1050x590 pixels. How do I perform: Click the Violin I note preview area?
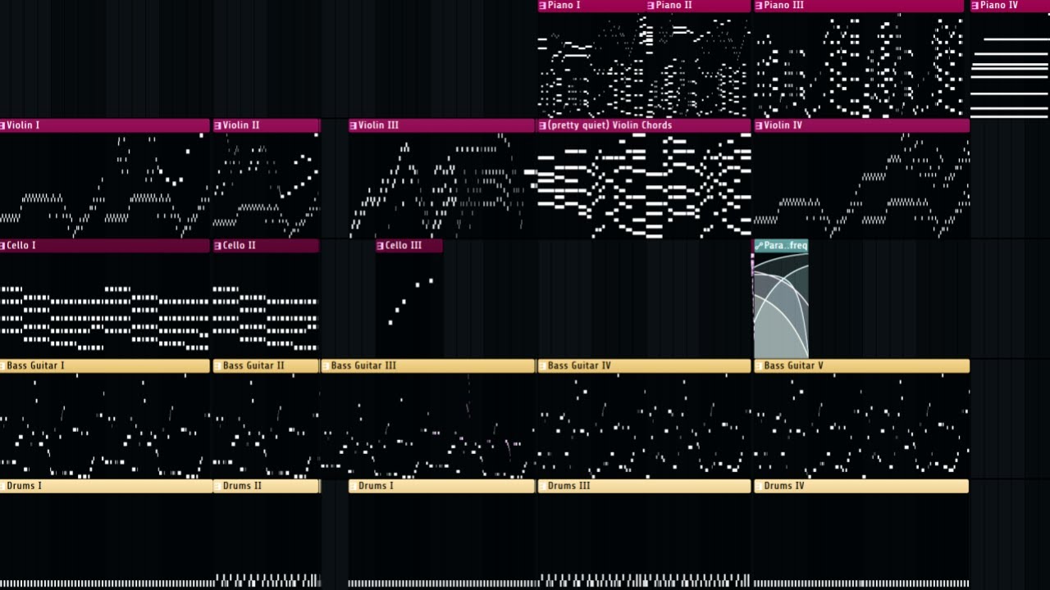(105, 185)
